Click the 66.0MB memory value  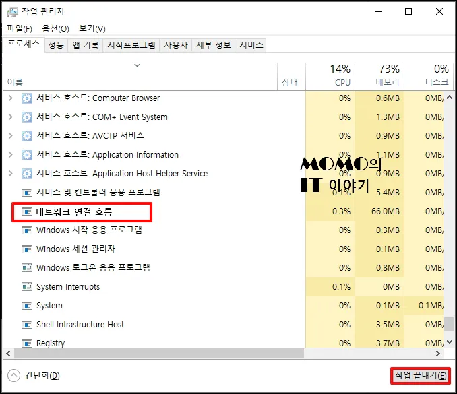tap(386, 211)
